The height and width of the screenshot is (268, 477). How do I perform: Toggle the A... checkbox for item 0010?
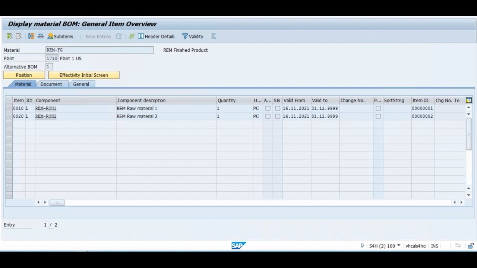click(268, 108)
